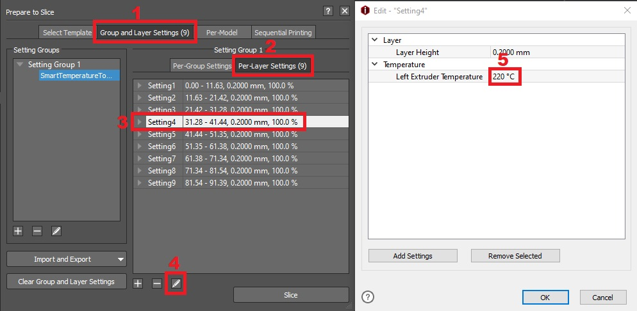Remove per-layer setting with minus icon
The height and width of the screenshot is (311, 637).
[x=157, y=283]
